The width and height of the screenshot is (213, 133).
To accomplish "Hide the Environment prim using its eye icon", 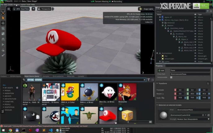I will (x=195, y=53).
